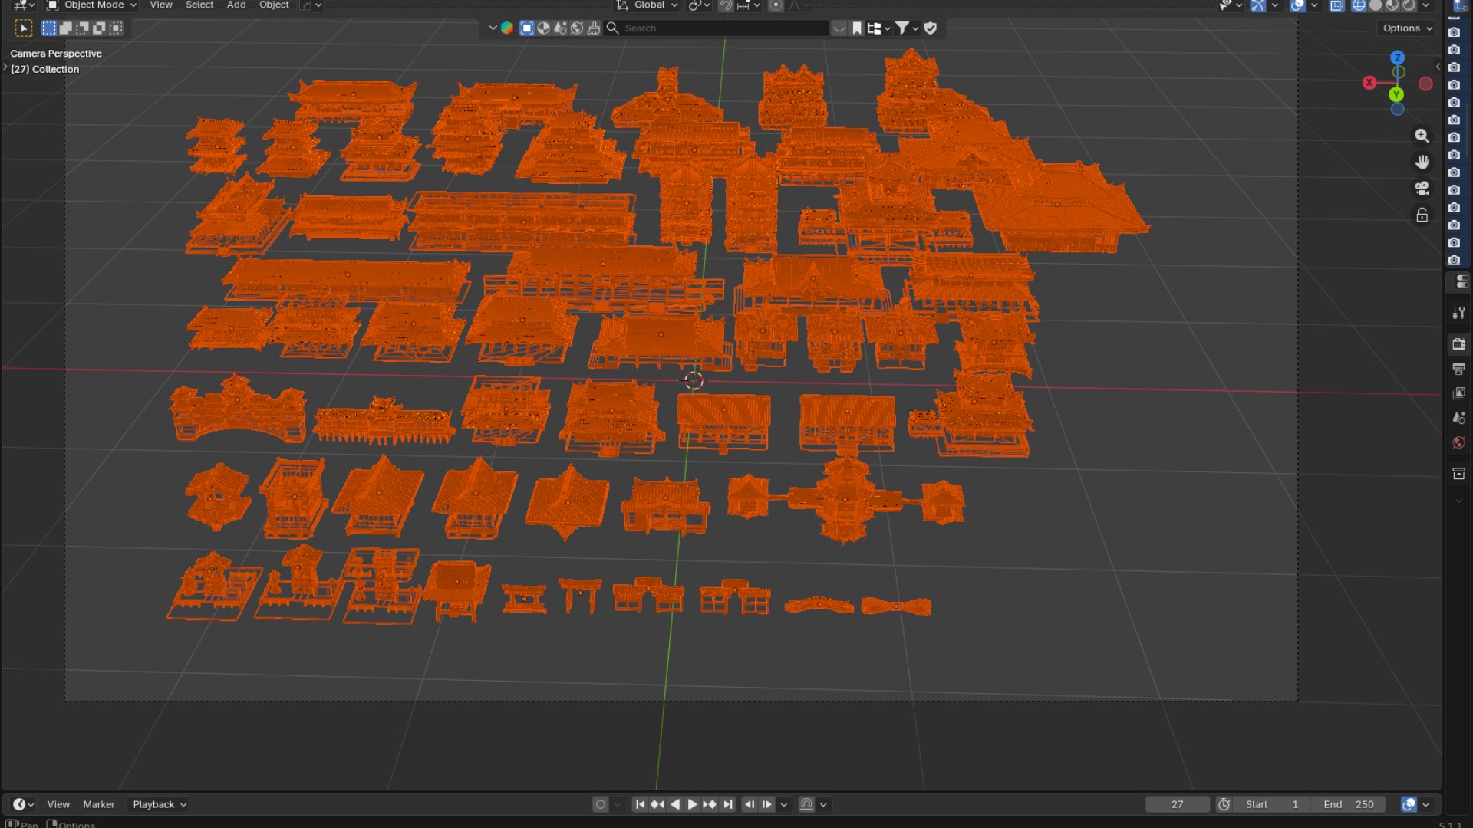Choose Extend Selection mode icon
Viewport: 1473px width, 828px height.
pyautogui.click(x=66, y=28)
